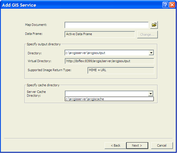Expand the output Directory dropdown arrow

151,53
